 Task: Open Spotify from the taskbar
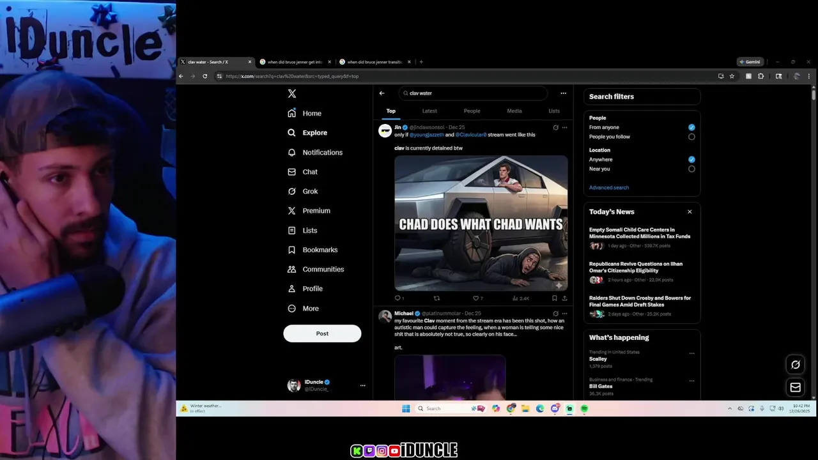click(x=584, y=408)
